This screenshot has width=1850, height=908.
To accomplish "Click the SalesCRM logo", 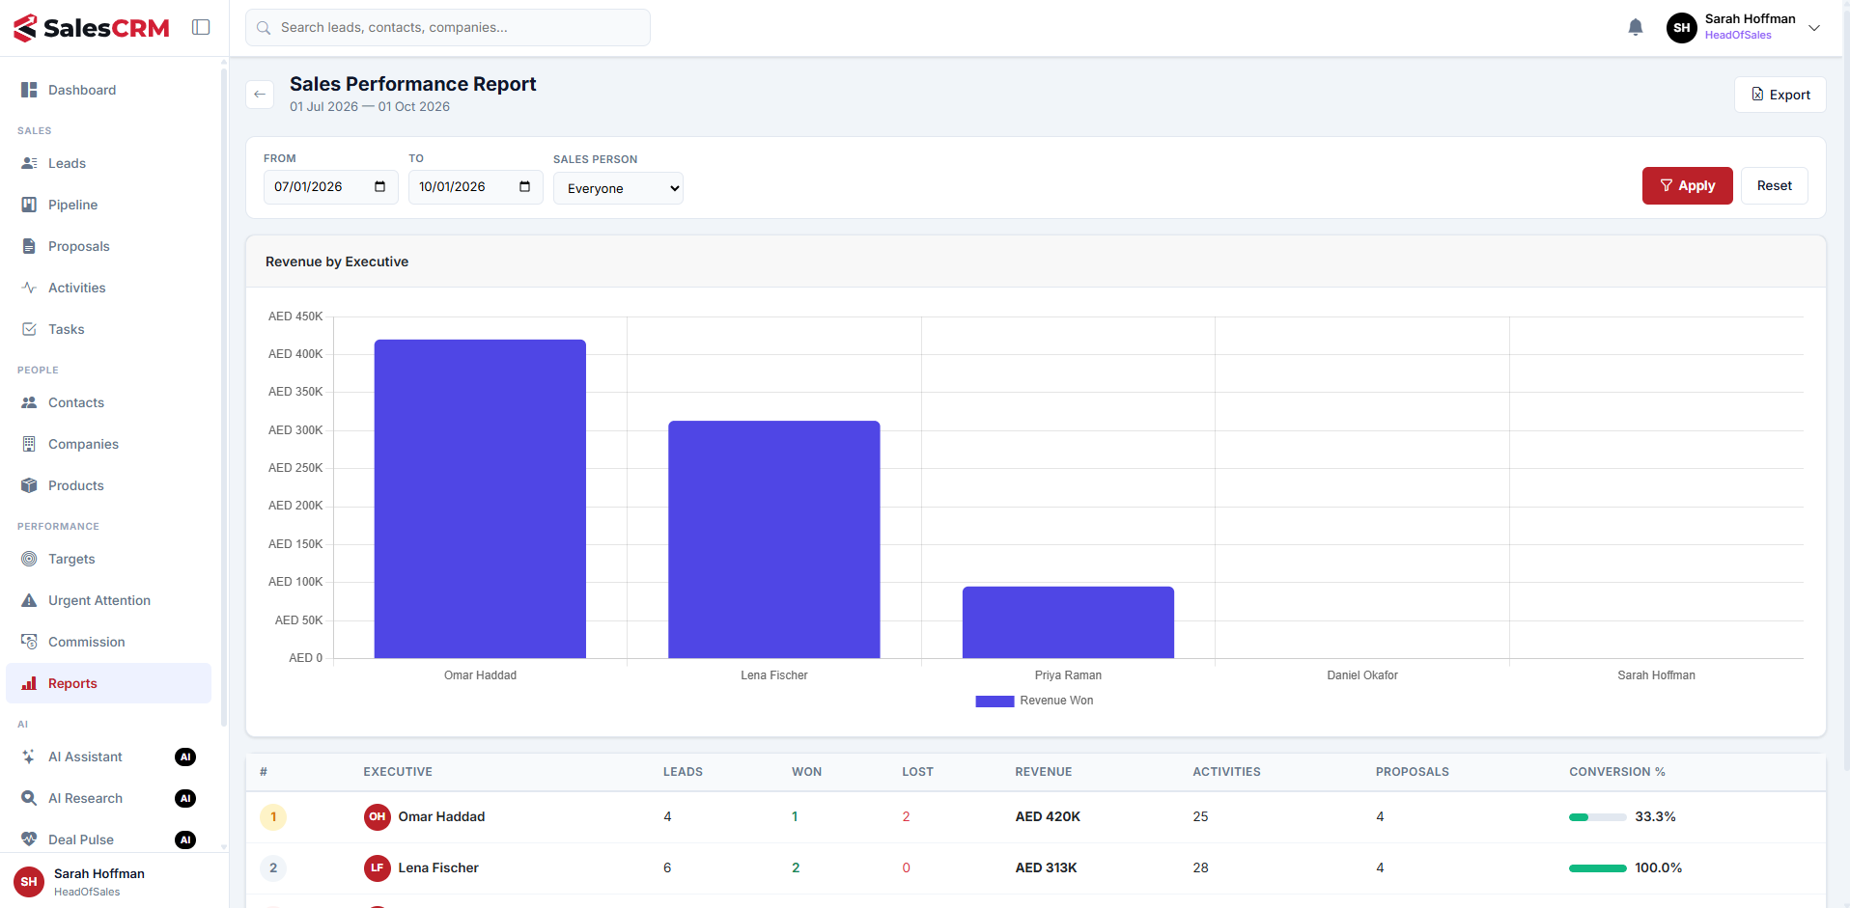I will click(x=92, y=28).
